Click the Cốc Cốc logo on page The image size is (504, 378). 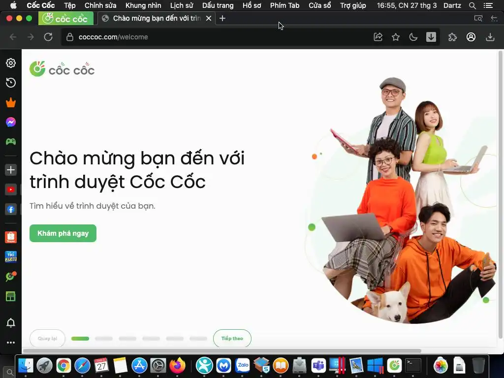point(62,69)
